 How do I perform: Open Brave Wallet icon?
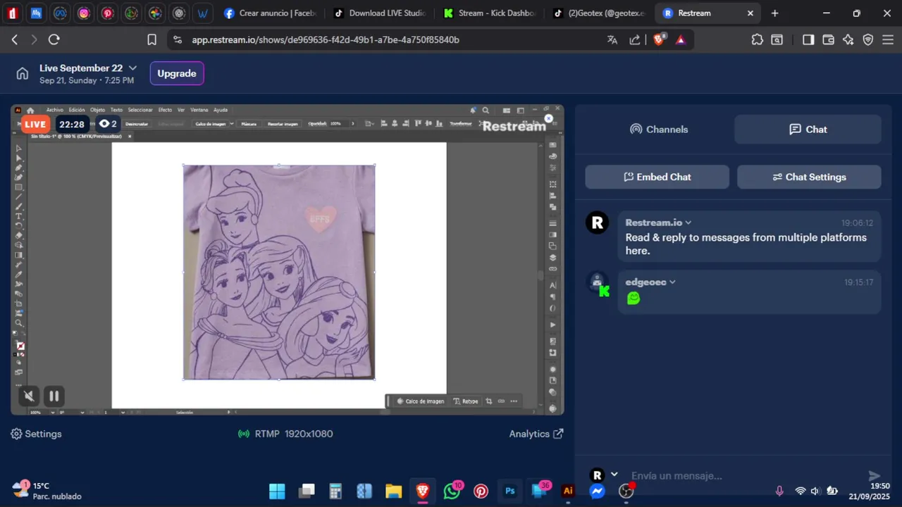(828, 39)
